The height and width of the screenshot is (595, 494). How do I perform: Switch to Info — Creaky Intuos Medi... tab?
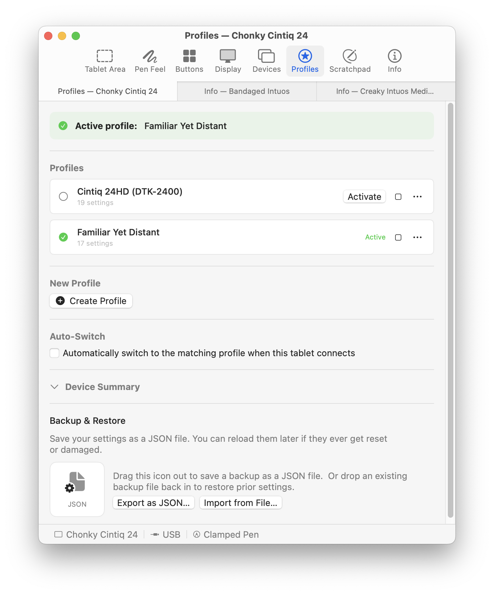click(386, 91)
